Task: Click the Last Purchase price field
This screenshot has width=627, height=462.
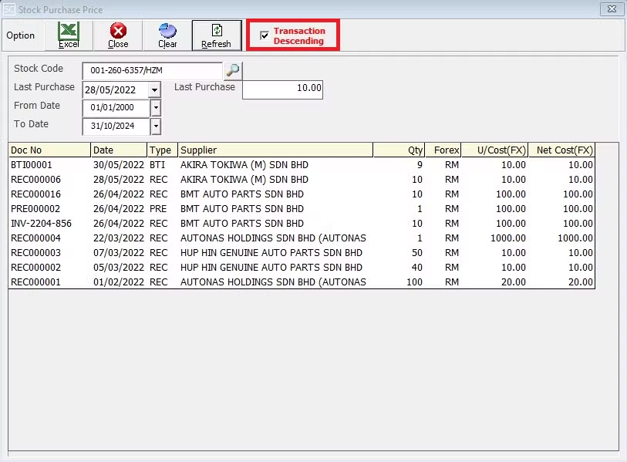Action: point(282,89)
